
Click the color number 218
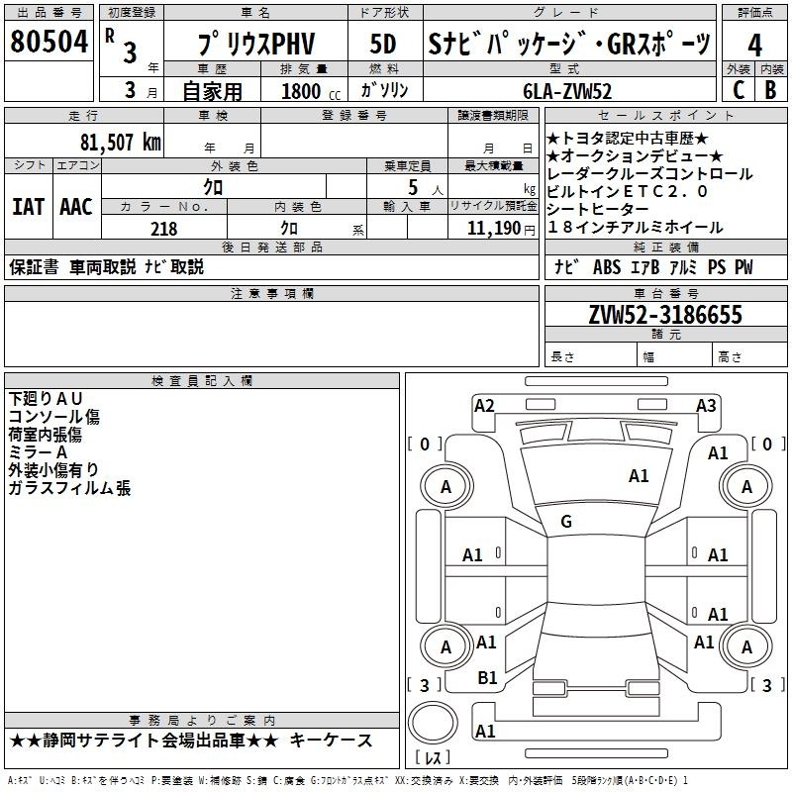tap(164, 229)
